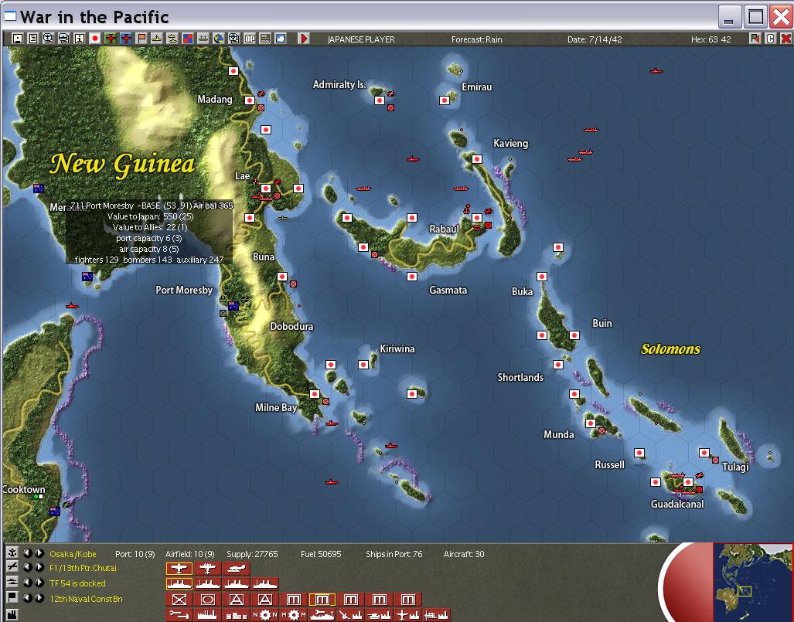Go to previous base with Osaka/Kobe left arrow
The width and height of the screenshot is (794, 622).
(x=27, y=553)
